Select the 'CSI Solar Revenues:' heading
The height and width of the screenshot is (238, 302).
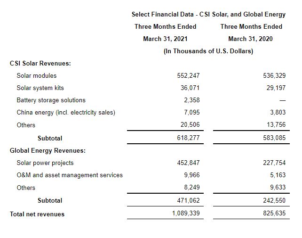tap(40, 63)
